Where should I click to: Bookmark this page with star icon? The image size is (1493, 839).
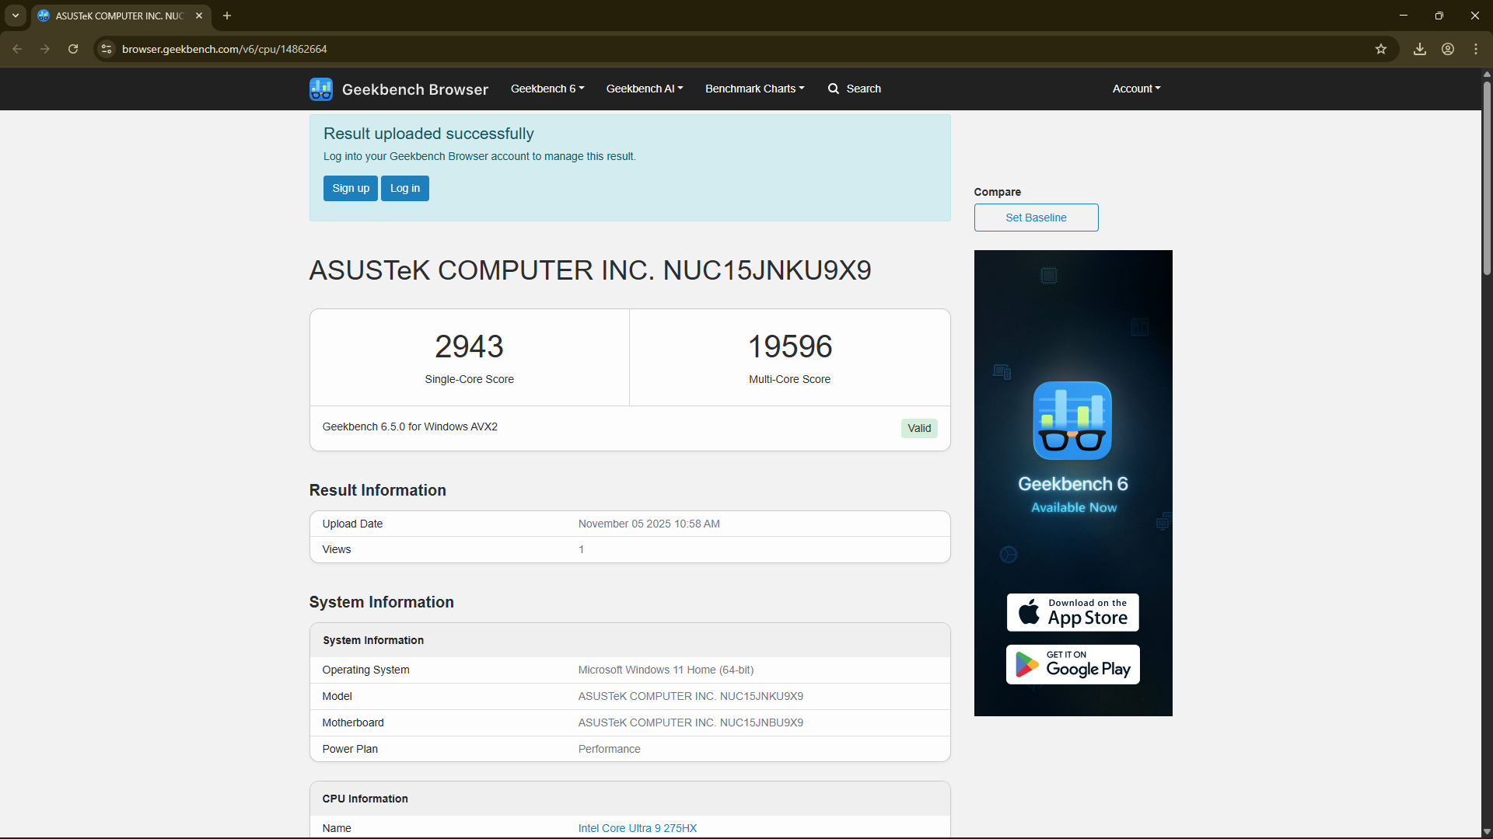tap(1381, 49)
